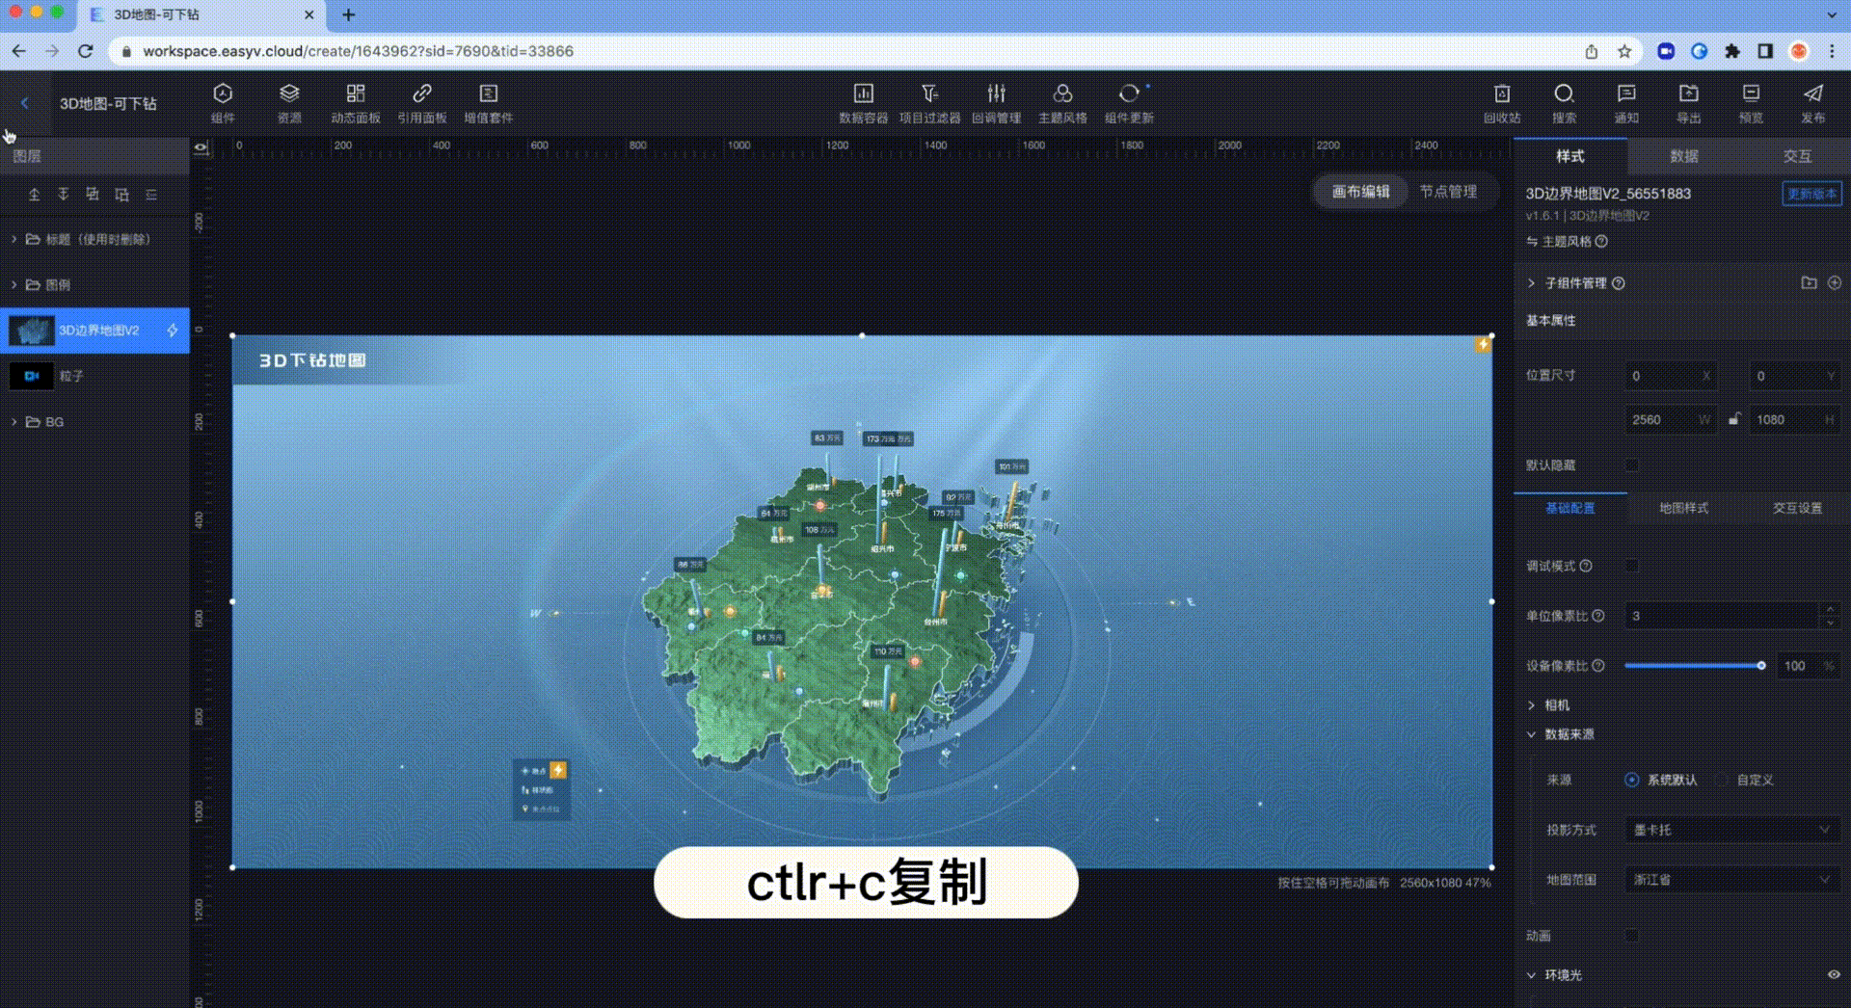1851x1008 pixels.
Task: Click the X position input field
Action: (1670, 376)
